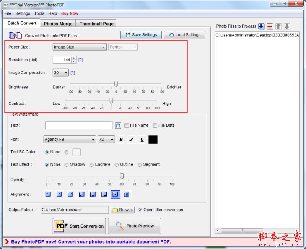Toggle italic watermark font
Image resolution: width=306 pixels, height=249 pixels.
coord(132,140)
